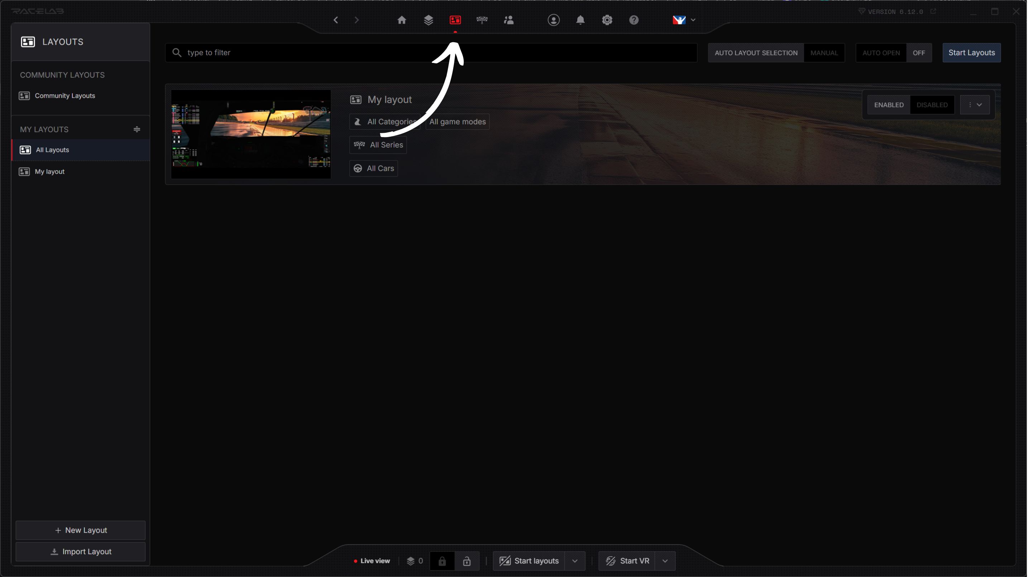Click the Import Layout button

[81, 552]
